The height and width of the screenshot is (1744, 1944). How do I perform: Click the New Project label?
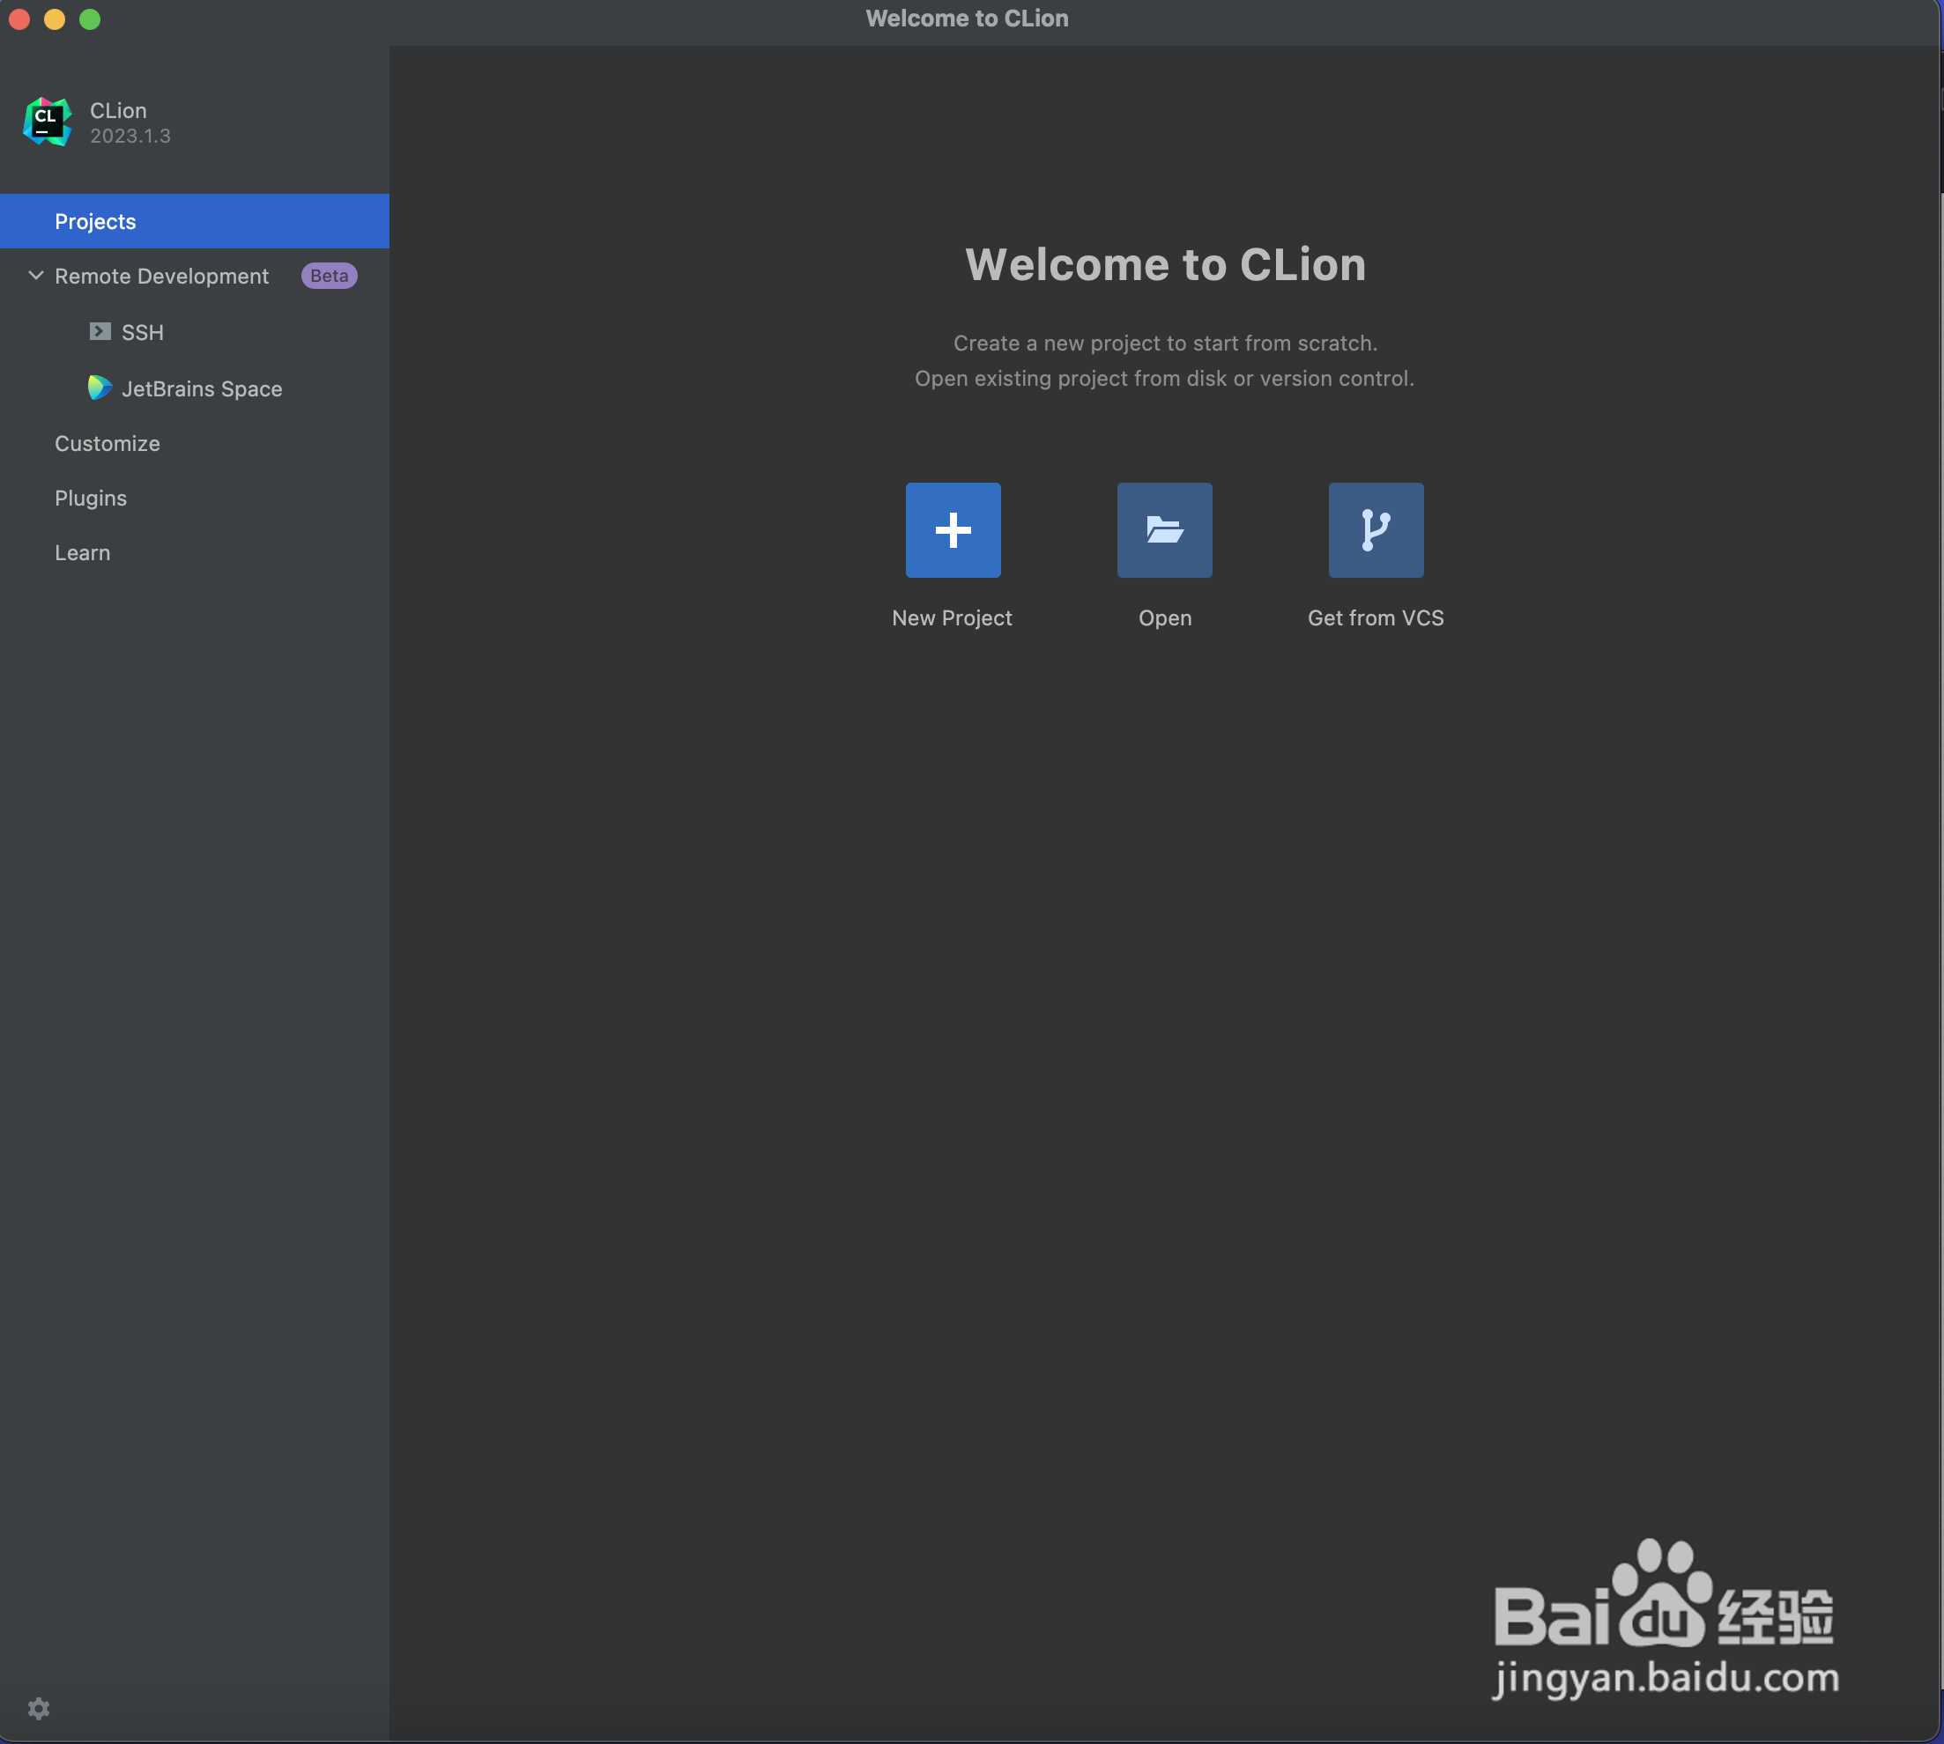pyautogui.click(x=952, y=618)
